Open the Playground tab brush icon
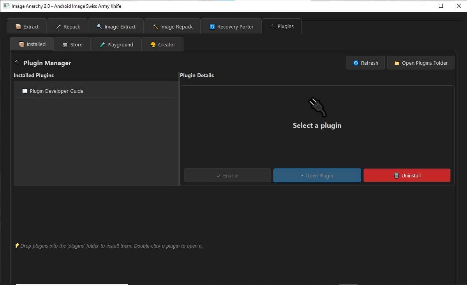Screen dimensions: 467x285 point(103,44)
